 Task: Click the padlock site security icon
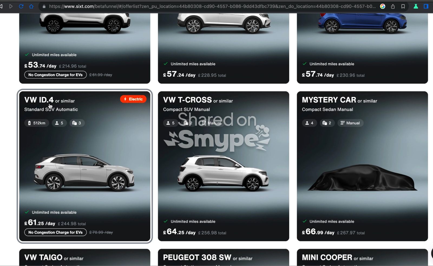[44, 6]
